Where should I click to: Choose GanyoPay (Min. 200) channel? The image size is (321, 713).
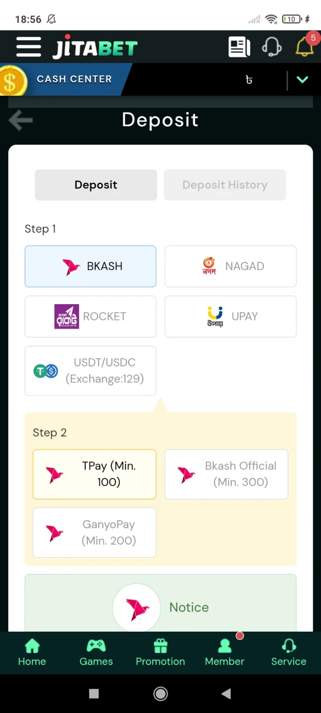94,533
